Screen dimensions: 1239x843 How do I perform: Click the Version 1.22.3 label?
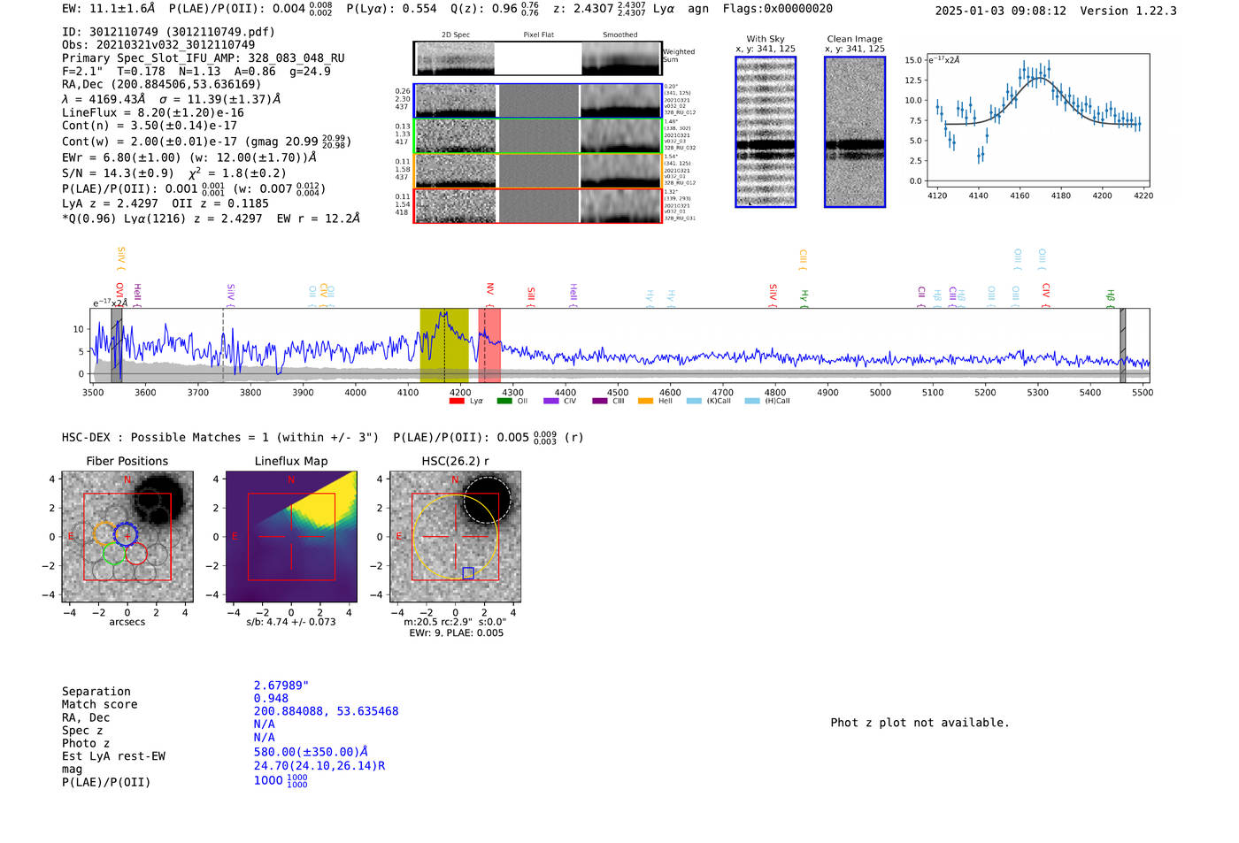tap(1128, 11)
